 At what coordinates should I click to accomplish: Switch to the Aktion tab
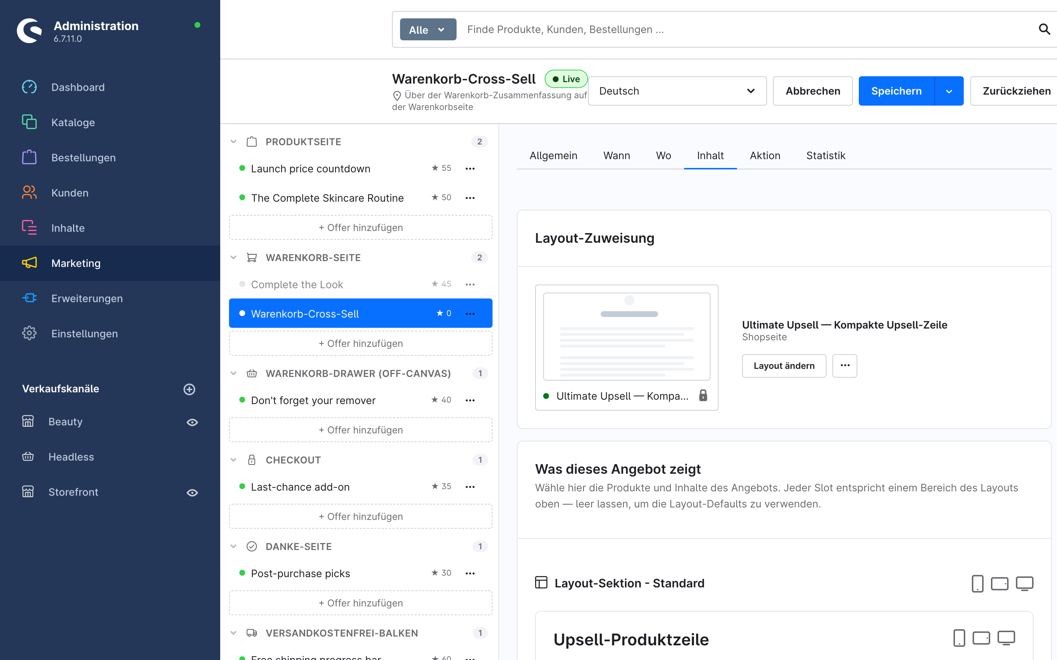click(x=765, y=155)
